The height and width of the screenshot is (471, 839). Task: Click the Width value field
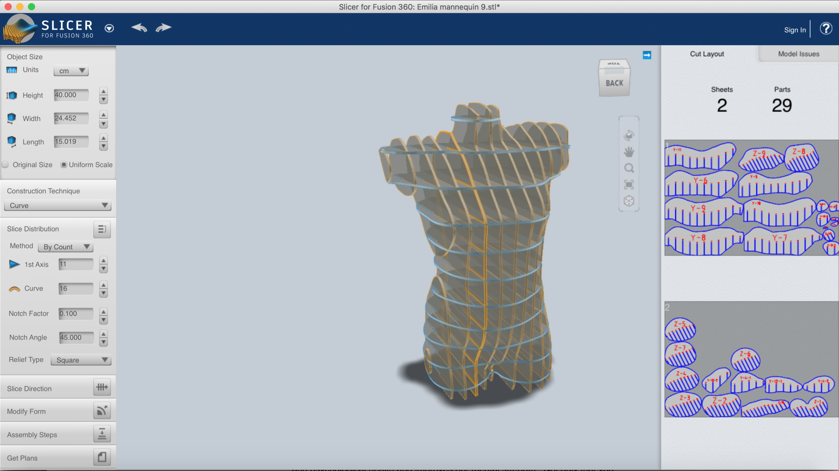click(x=71, y=118)
